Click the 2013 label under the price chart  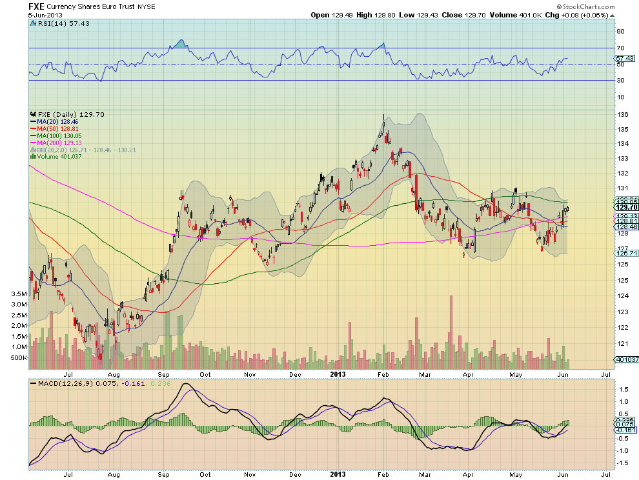point(338,374)
